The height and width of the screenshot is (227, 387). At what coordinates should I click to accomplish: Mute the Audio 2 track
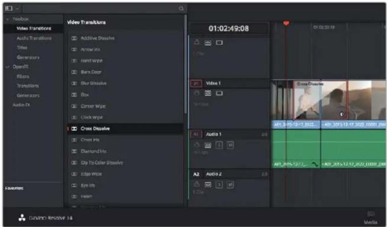point(230,185)
